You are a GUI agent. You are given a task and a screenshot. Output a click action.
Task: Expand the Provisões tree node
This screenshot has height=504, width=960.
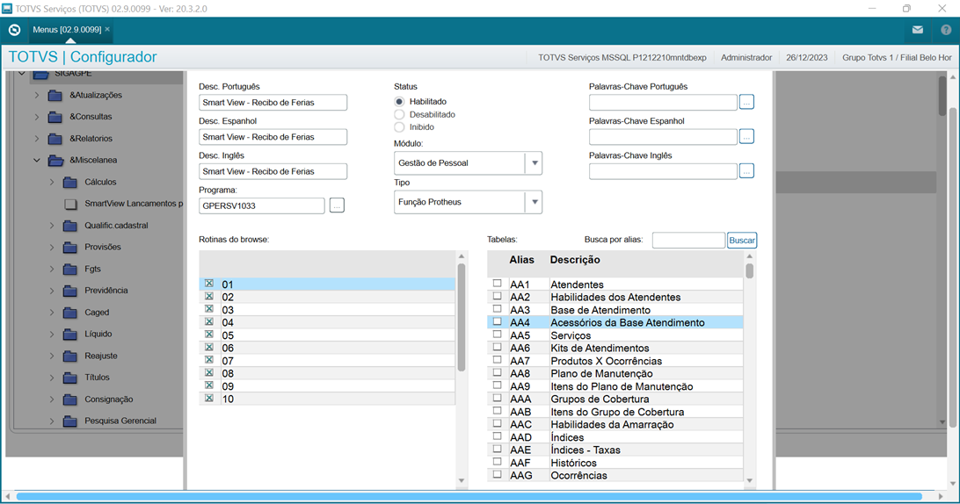tap(52, 247)
